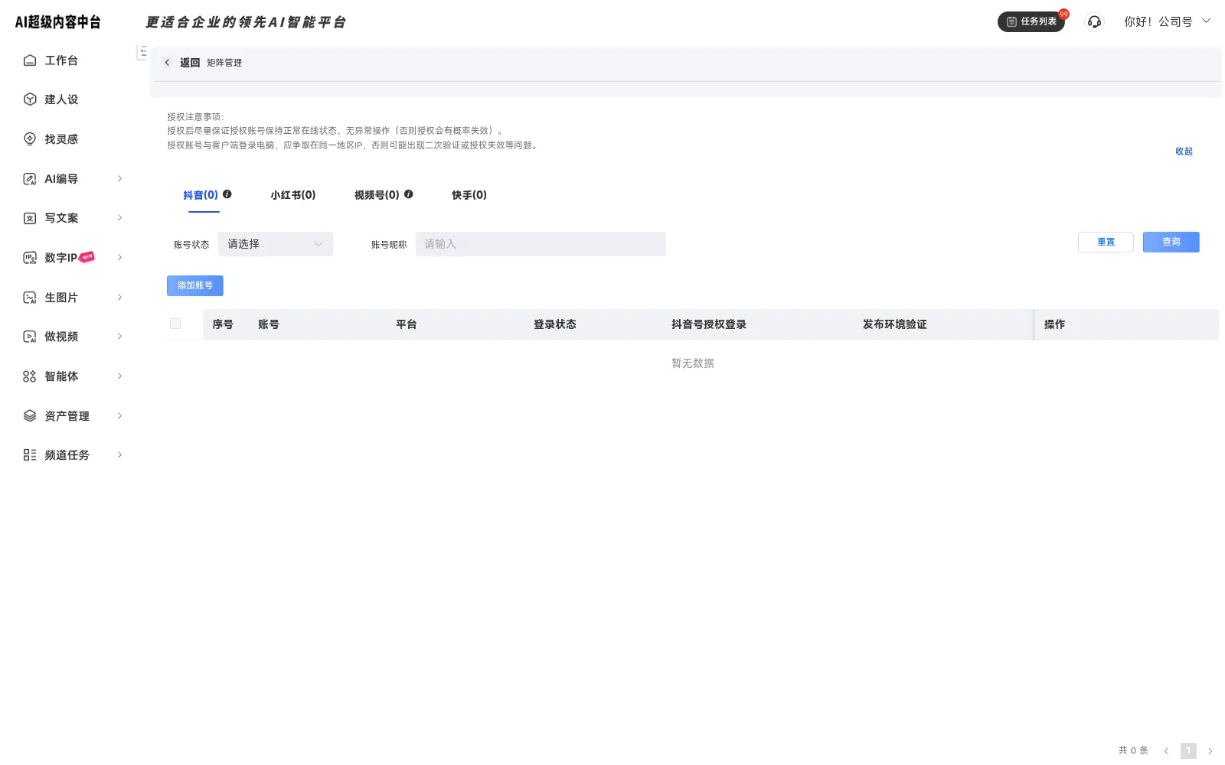Click the 资产管理 layers icon
Image resolution: width=1225 pixels, height=765 pixels.
pyautogui.click(x=30, y=416)
